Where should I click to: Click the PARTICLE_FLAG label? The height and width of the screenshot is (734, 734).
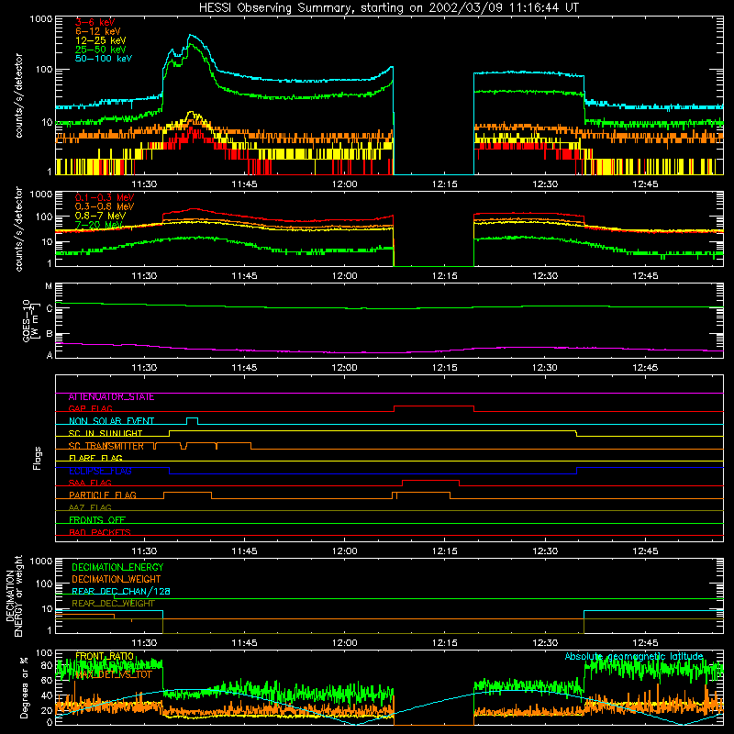coord(103,495)
